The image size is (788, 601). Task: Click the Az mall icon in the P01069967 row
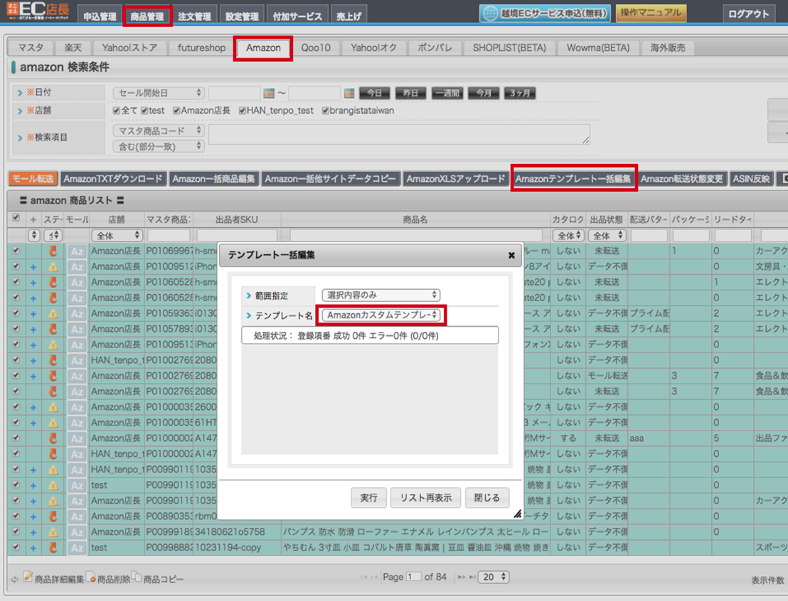(76, 251)
